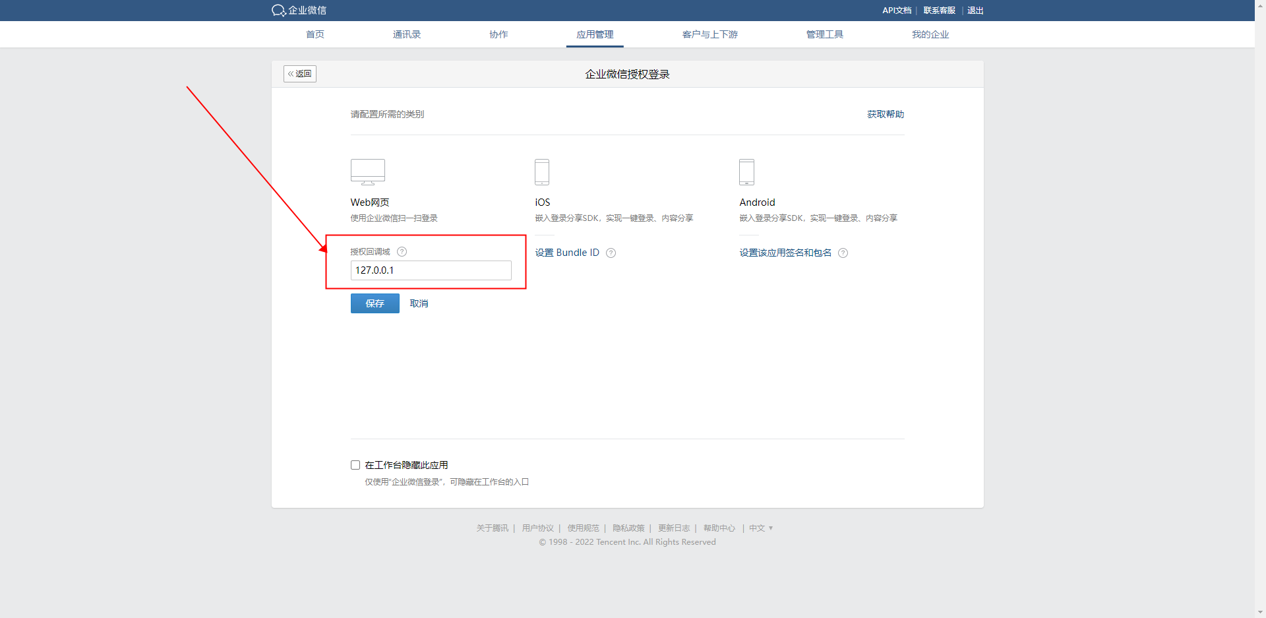Viewport: 1266px width, 618px height.
Task: Focus the 授权回调域 input field
Action: pyautogui.click(x=431, y=270)
